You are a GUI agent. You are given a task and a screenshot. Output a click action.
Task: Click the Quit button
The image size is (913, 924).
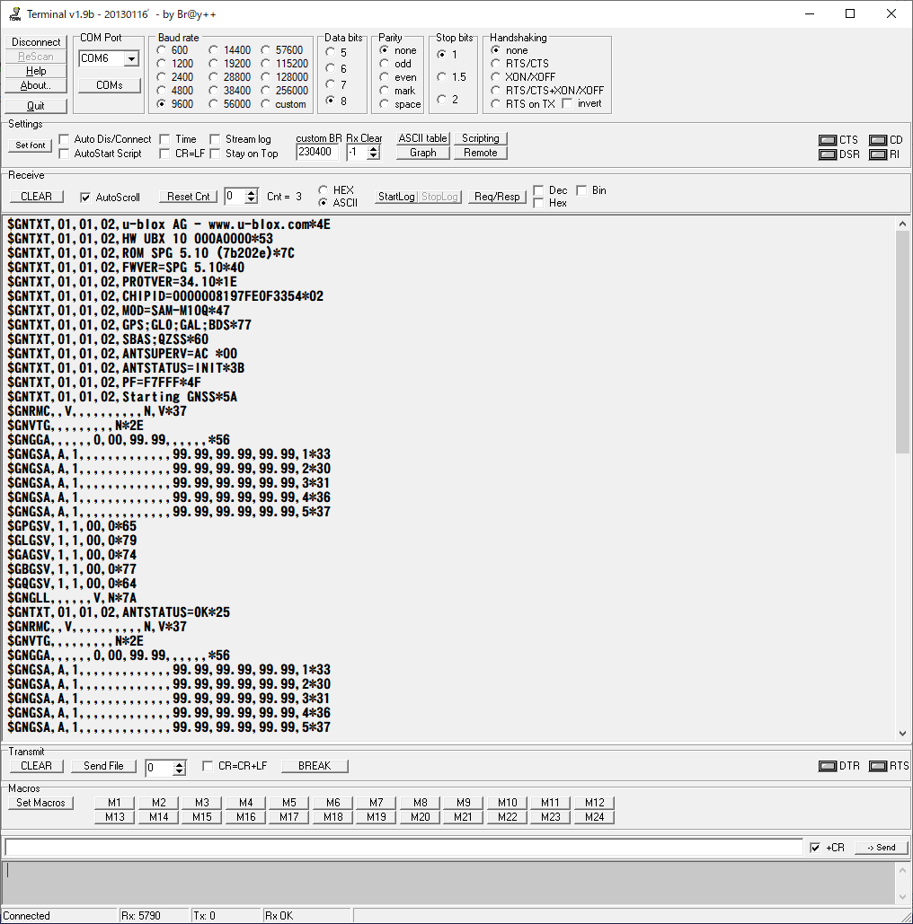(x=36, y=106)
